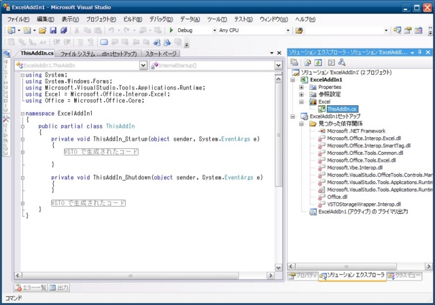This screenshot has width=435, height=305.
Task: Open the ビルド(B) menu
Action: 133,19
